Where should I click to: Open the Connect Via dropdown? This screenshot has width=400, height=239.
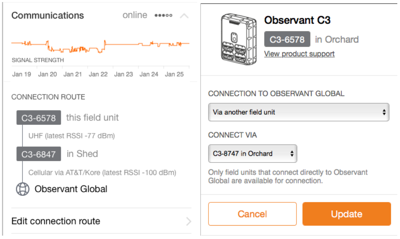[x=253, y=153]
